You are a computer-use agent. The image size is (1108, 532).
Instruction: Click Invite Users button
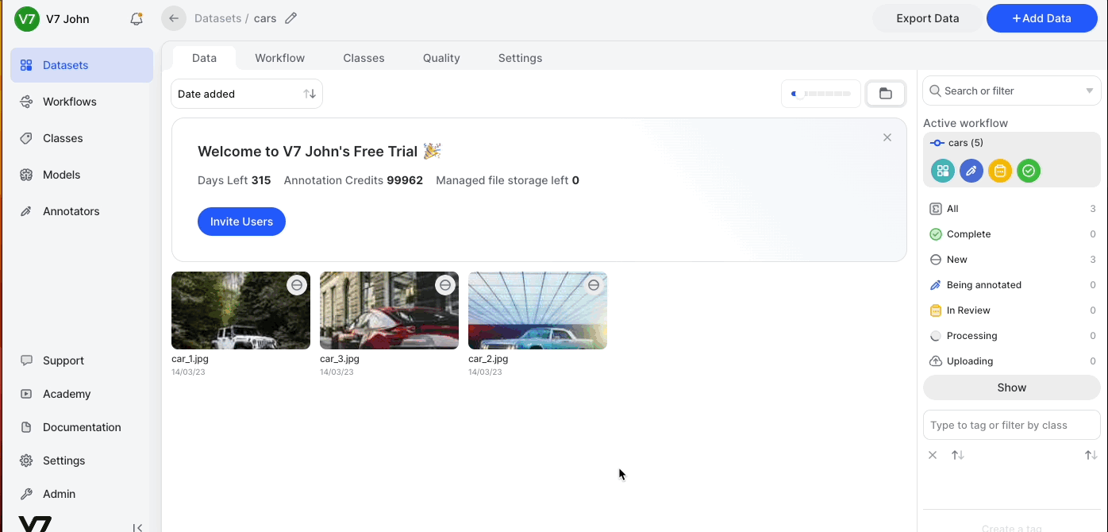tap(241, 222)
